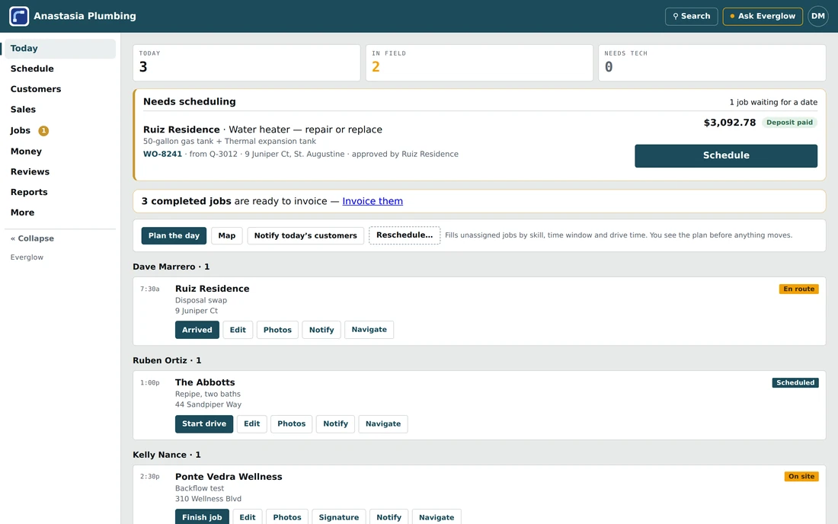Finish the Ponte Vedra Wellness job
The height and width of the screenshot is (524, 838).
tap(202, 516)
